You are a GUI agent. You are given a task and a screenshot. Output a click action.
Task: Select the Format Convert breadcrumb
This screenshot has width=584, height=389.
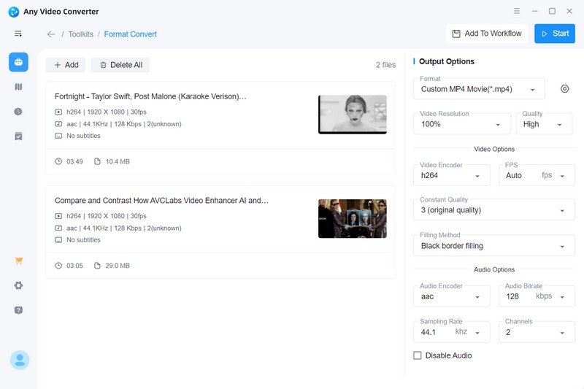pyautogui.click(x=131, y=34)
